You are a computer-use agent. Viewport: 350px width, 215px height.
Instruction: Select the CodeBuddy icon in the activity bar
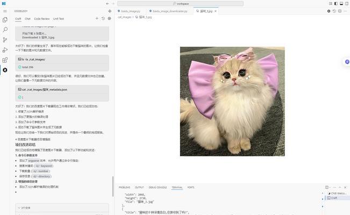click(x=5, y=70)
